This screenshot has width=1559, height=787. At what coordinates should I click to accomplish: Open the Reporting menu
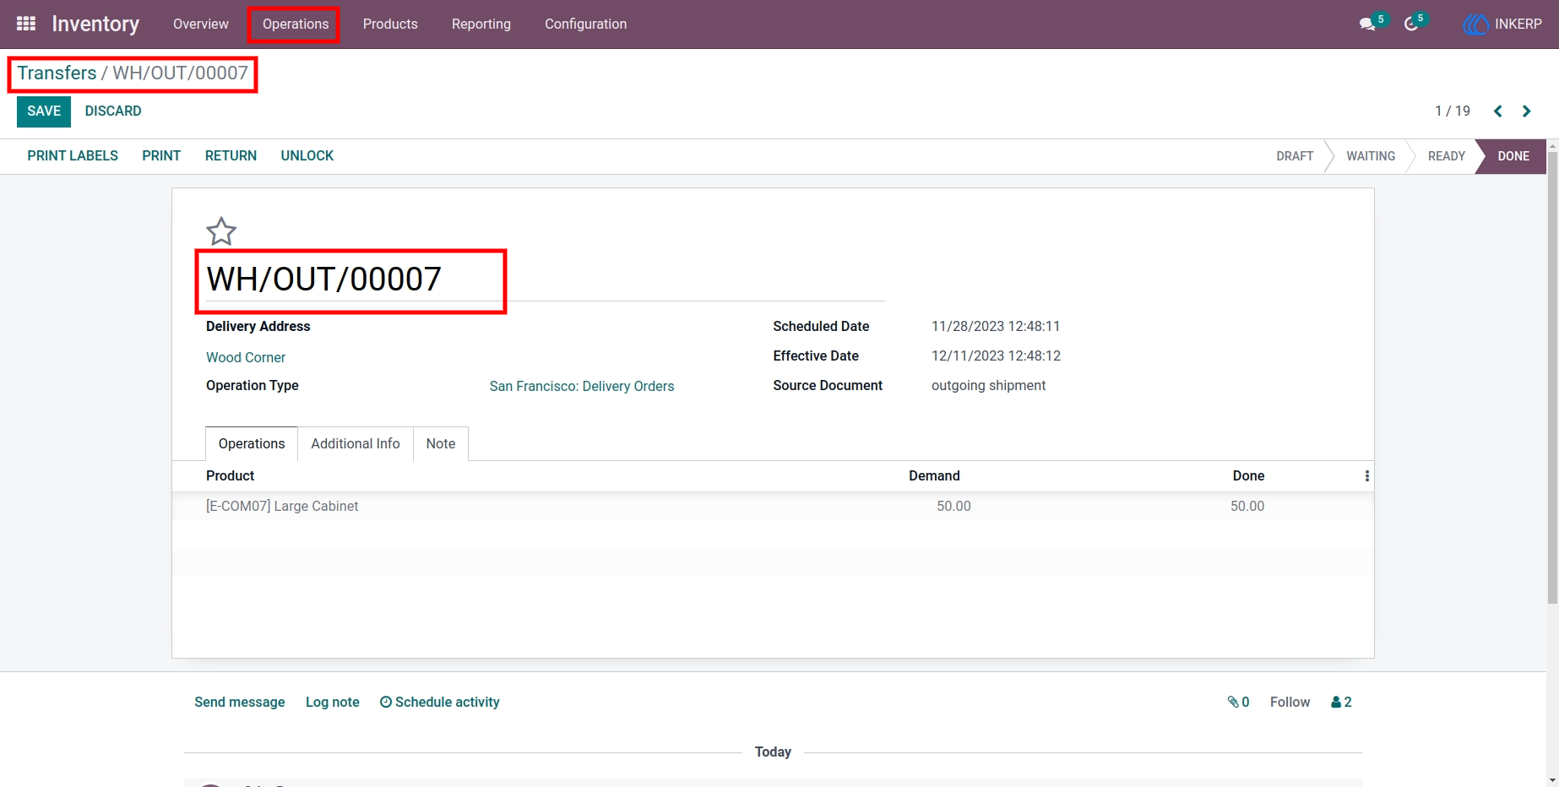click(x=481, y=24)
